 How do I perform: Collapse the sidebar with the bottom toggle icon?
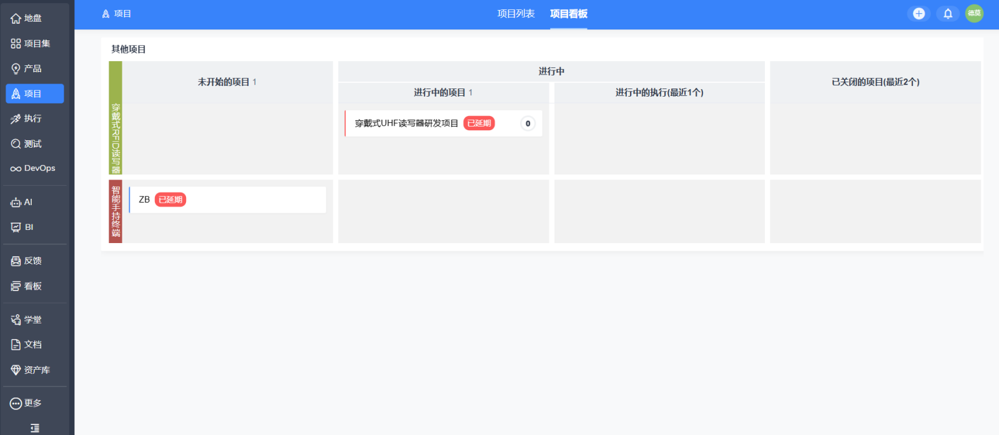[x=35, y=428]
